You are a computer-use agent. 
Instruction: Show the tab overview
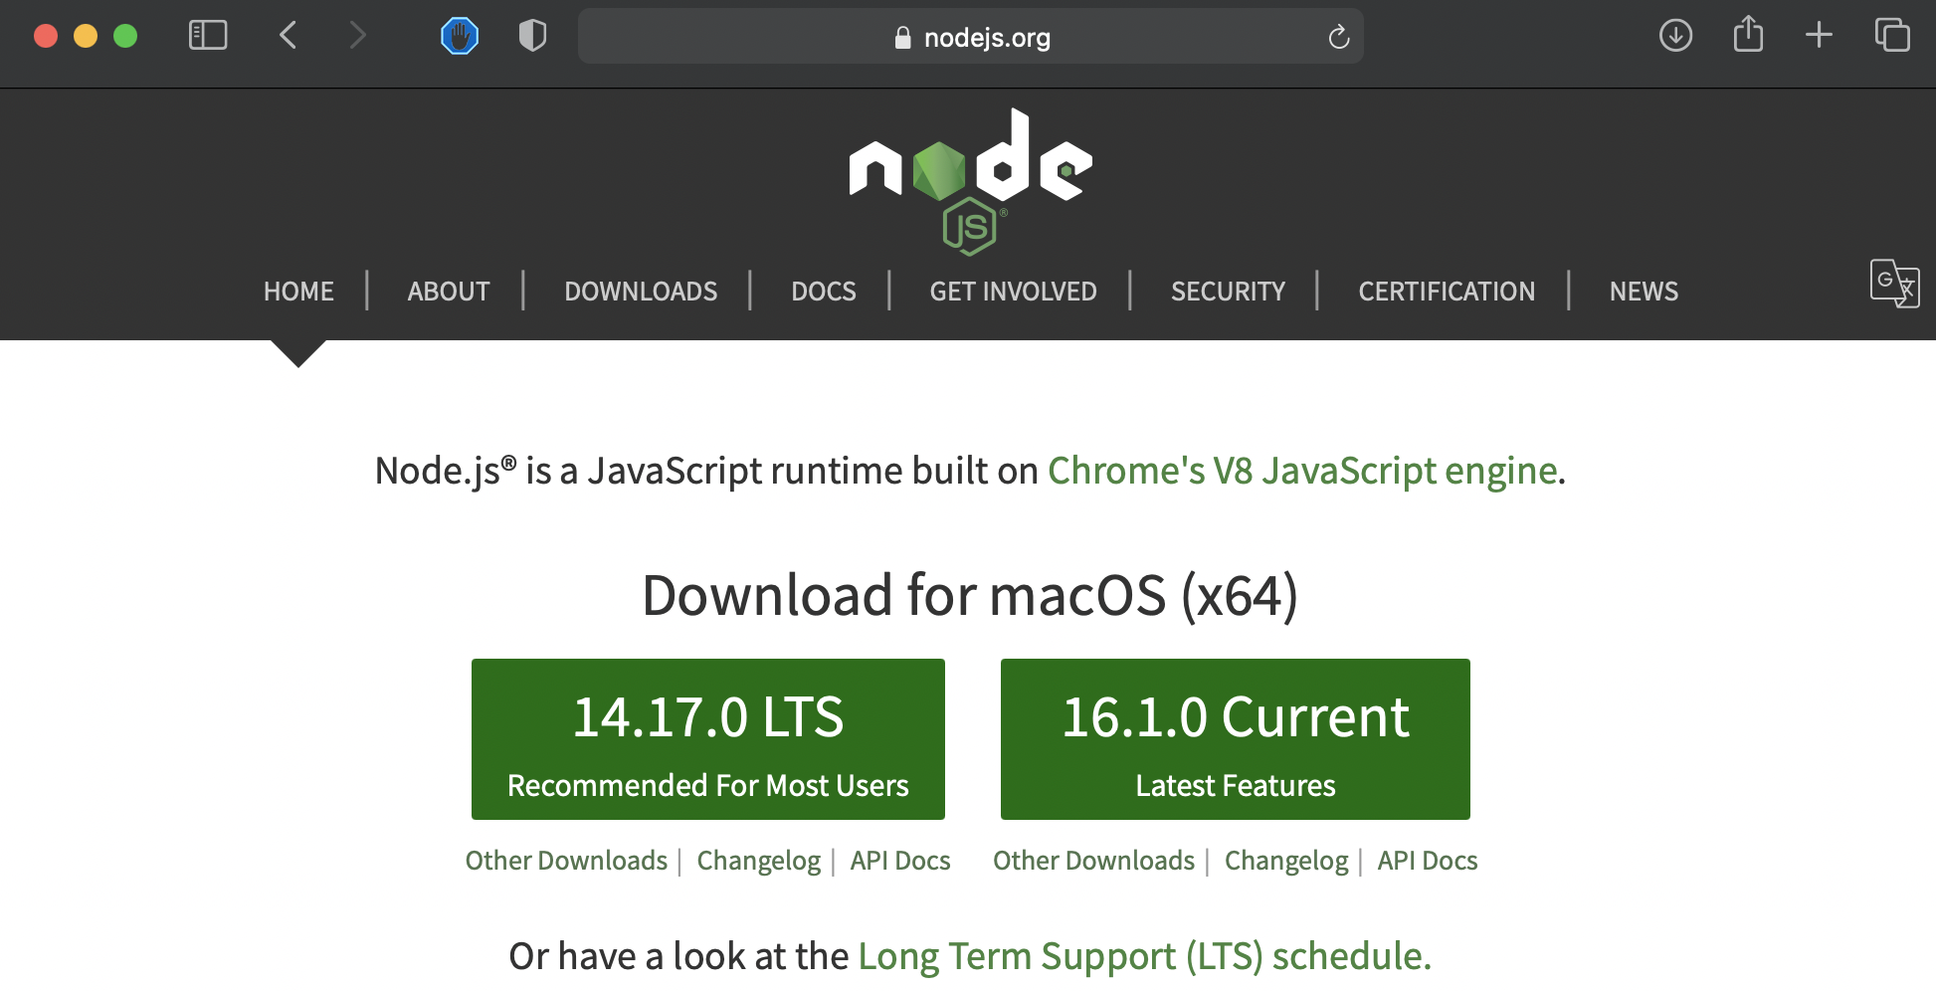[x=1892, y=35]
